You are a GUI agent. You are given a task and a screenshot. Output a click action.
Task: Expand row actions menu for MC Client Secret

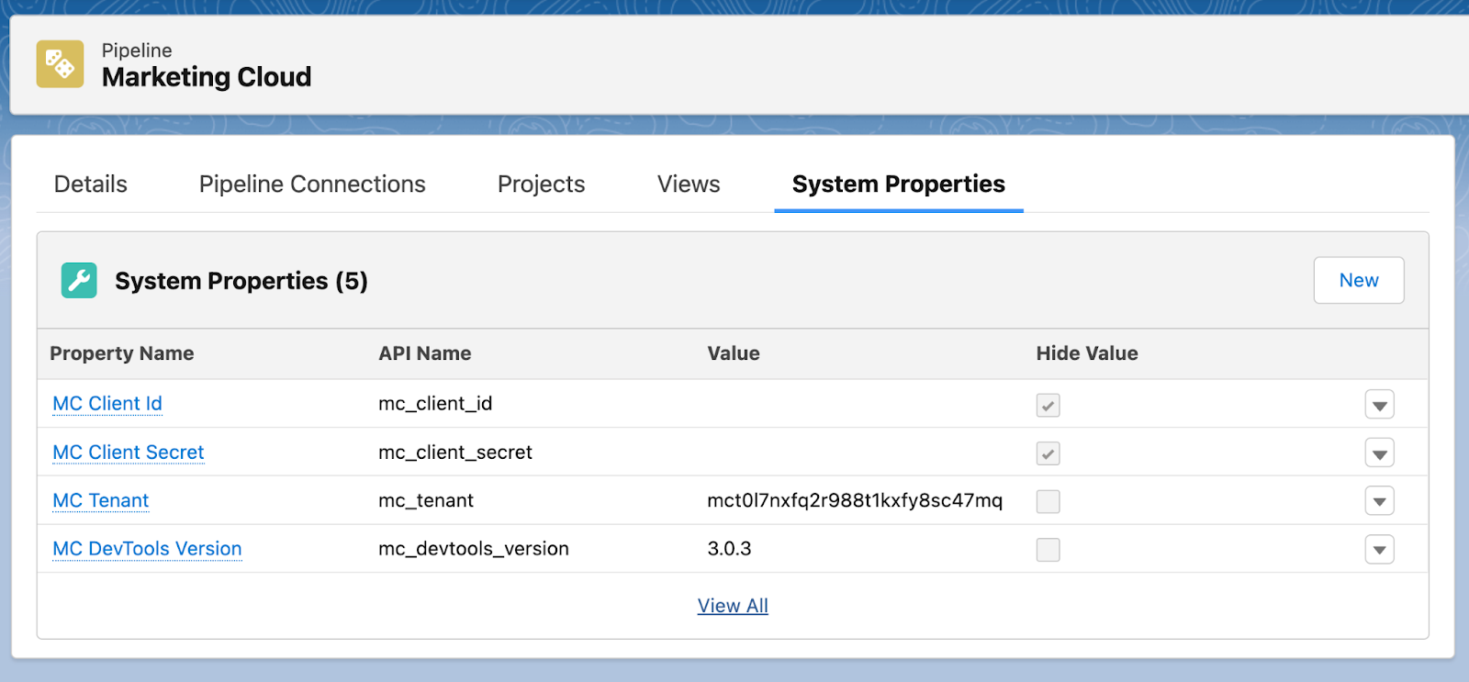1379,453
